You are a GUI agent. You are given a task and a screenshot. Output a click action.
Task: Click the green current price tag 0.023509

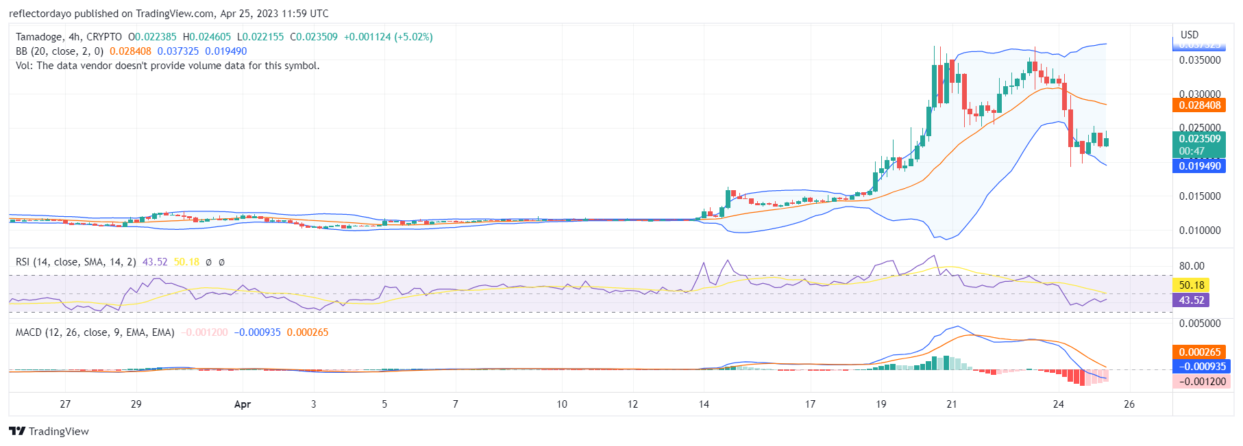click(x=1199, y=139)
